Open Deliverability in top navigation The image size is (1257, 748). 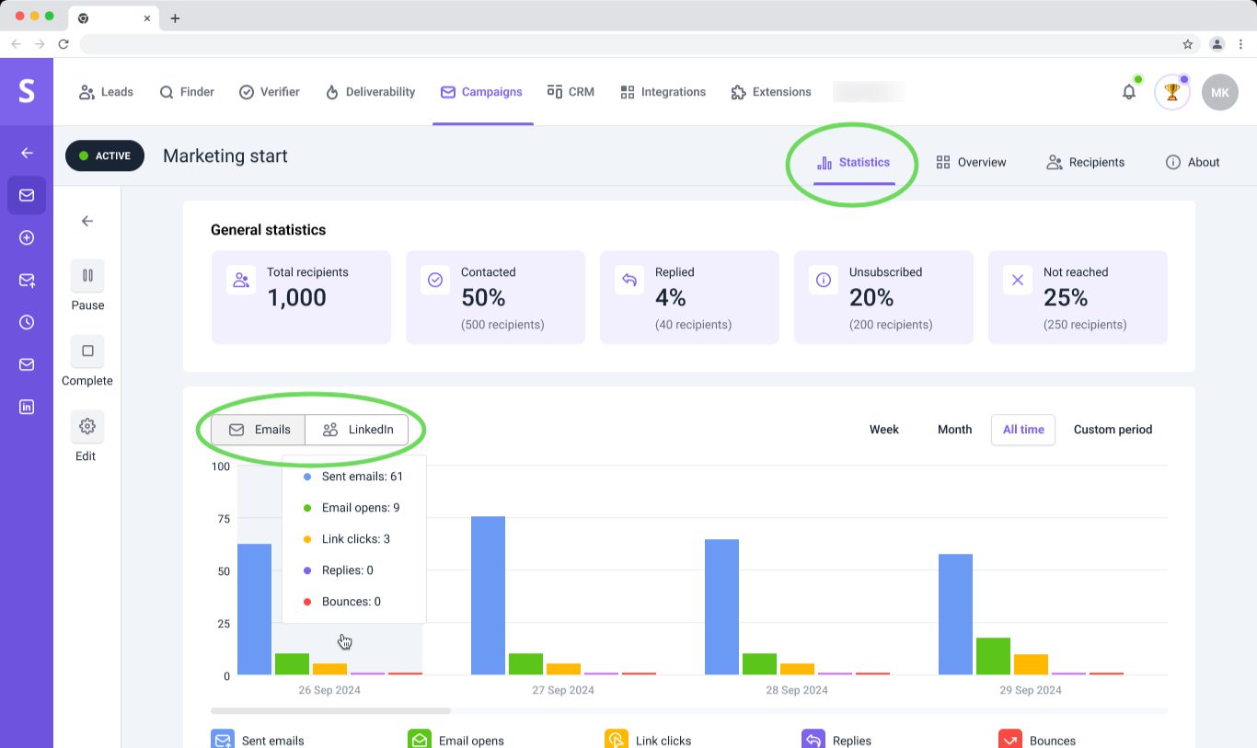tap(370, 92)
